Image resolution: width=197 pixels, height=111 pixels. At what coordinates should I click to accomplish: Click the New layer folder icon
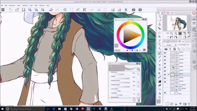tap(172, 104)
